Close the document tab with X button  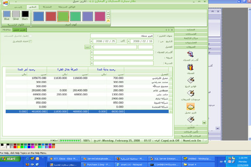coord(172,30)
